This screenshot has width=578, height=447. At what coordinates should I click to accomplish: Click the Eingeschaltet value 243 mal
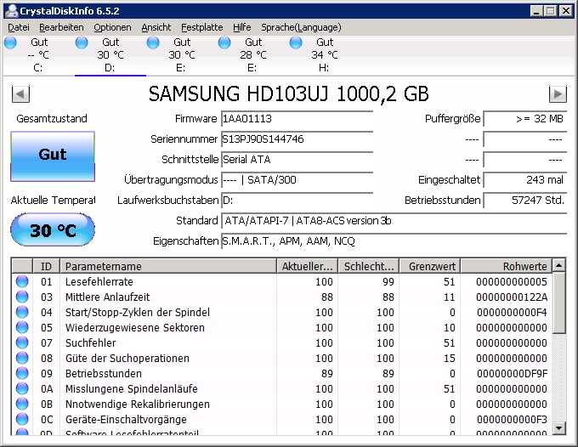(x=525, y=180)
